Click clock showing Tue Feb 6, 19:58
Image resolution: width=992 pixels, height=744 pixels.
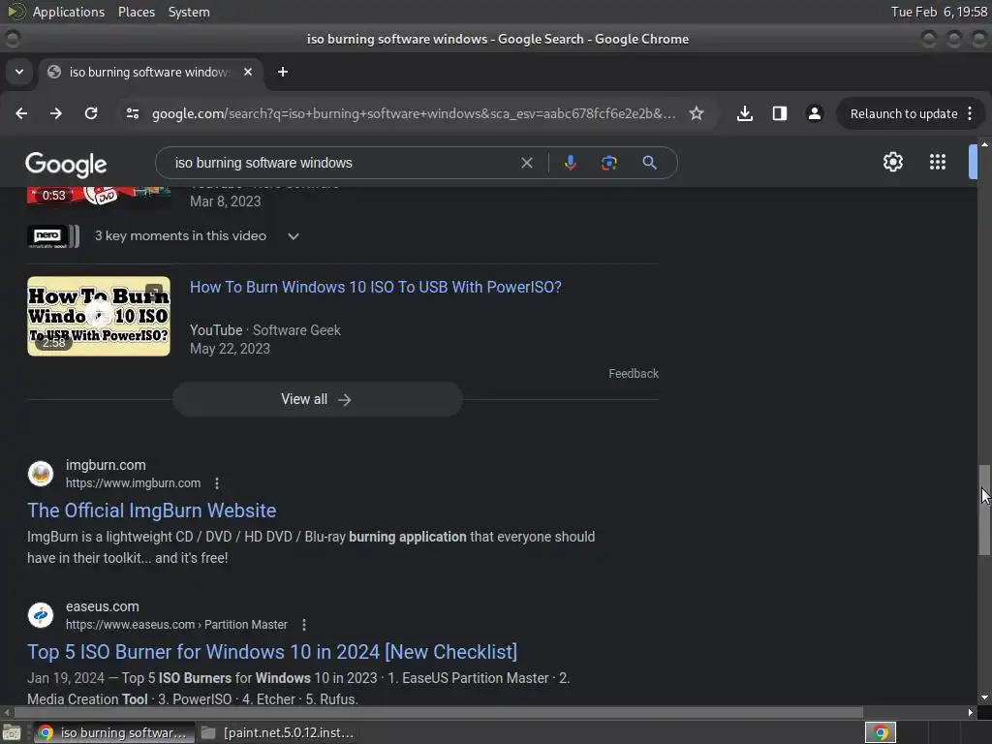tap(939, 12)
